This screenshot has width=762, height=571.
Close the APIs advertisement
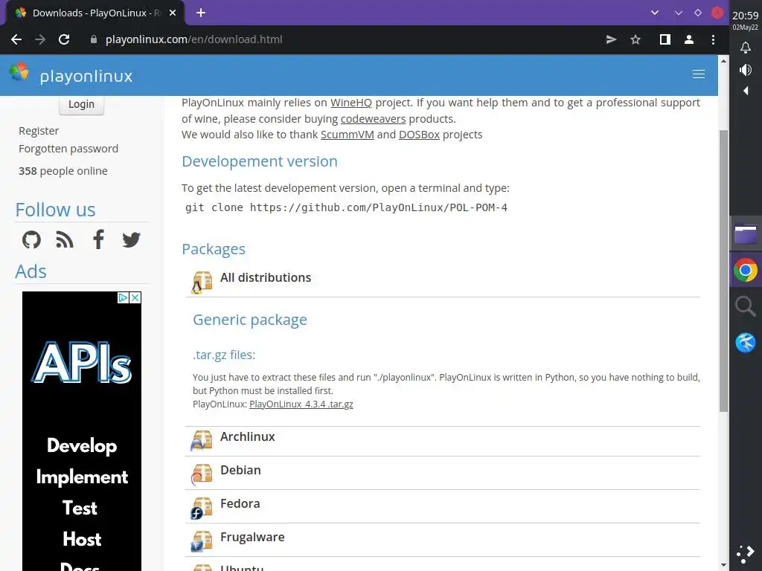pyautogui.click(x=135, y=297)
